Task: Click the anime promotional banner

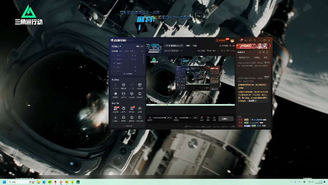Action: click(x=253, y=46)
